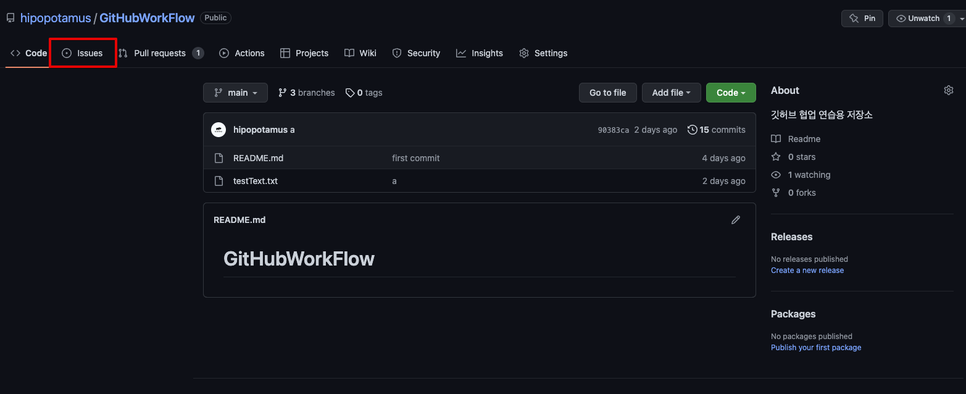
Task: Open the Issues tab
Action: click(x=83, y=53)
